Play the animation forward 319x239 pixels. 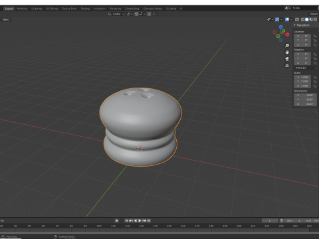point(140,220)
